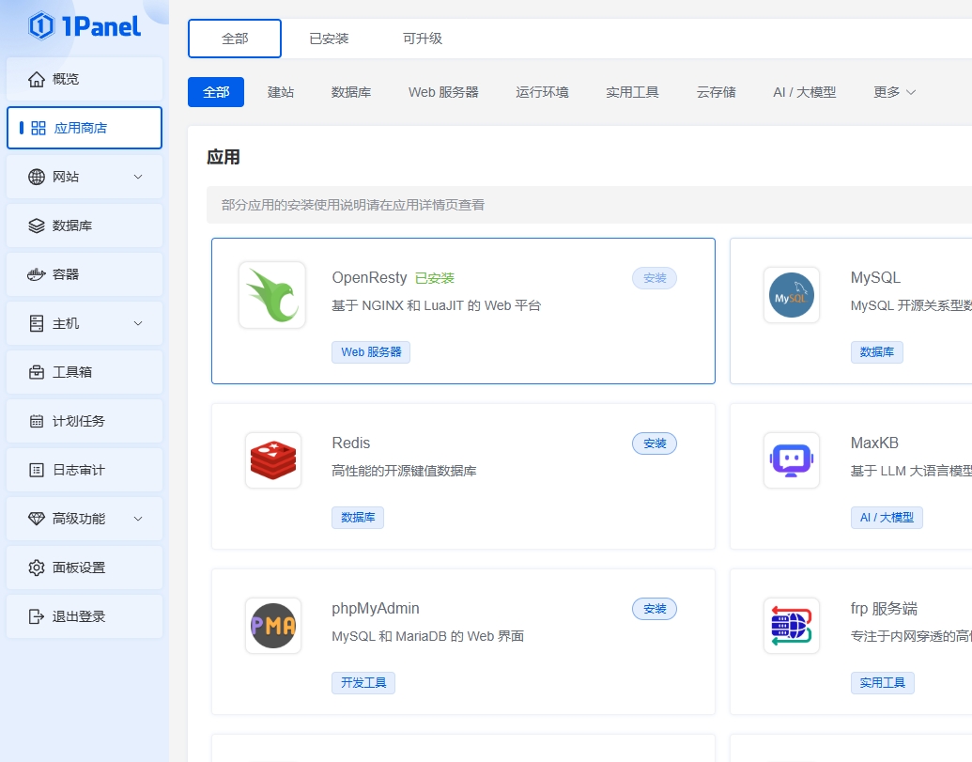Filter apps by 数据库 category

pos(351,92)
